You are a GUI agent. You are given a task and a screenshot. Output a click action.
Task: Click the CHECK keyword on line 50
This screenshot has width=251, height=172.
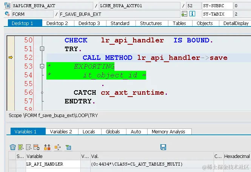(x=76, y=40)
